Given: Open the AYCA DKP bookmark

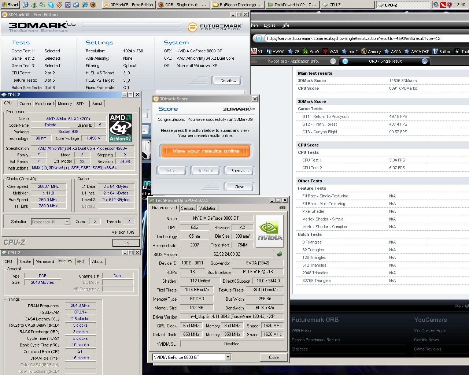Looking at the screenshot, I should click(417, 52).
